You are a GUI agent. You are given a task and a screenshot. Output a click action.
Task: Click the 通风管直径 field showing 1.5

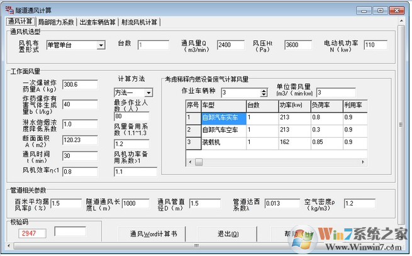coord(205,203)
